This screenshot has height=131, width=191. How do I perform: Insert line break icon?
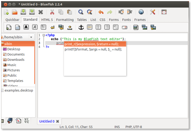tap(53, 27)
